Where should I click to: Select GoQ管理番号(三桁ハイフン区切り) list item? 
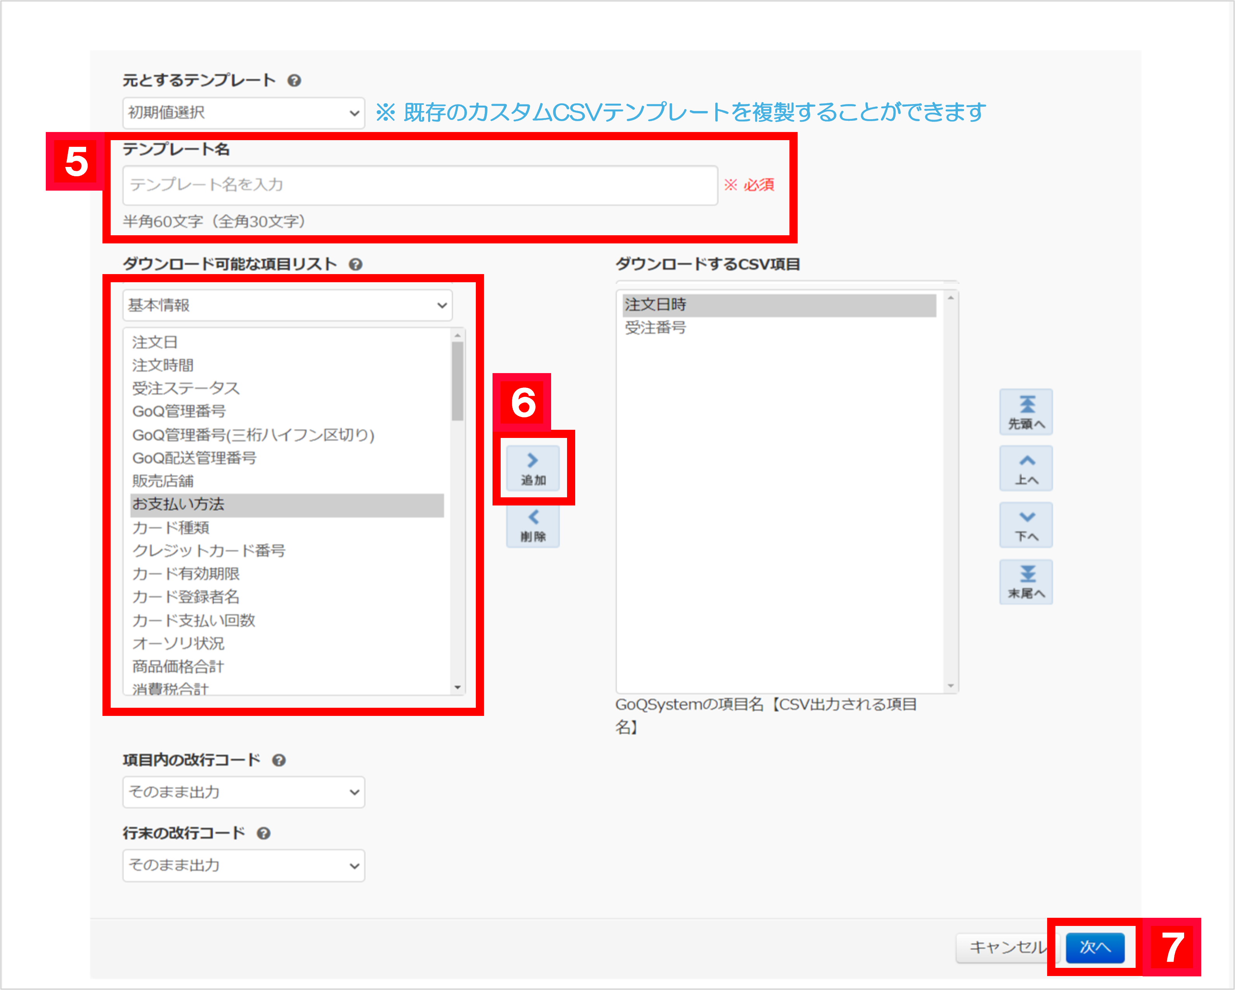(287, 435)
